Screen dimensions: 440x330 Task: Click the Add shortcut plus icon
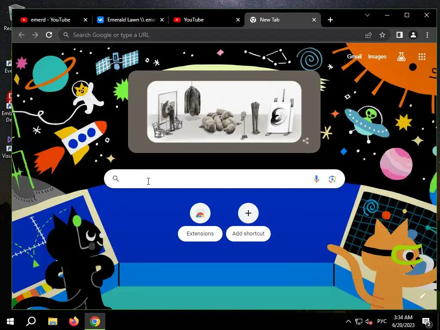pyautogui.click(x=248, y=213)
